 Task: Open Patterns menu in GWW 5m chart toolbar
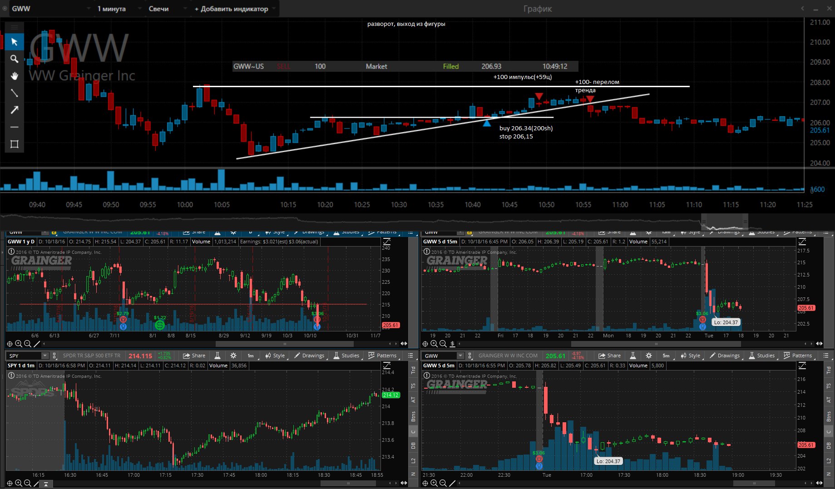click(x=798, y=356)
